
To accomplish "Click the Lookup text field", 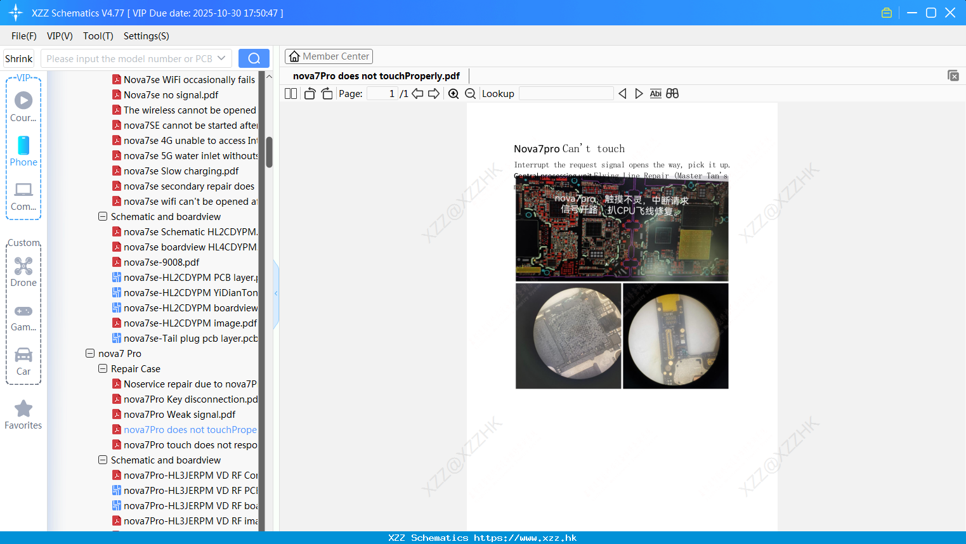I will coord(566,93).
